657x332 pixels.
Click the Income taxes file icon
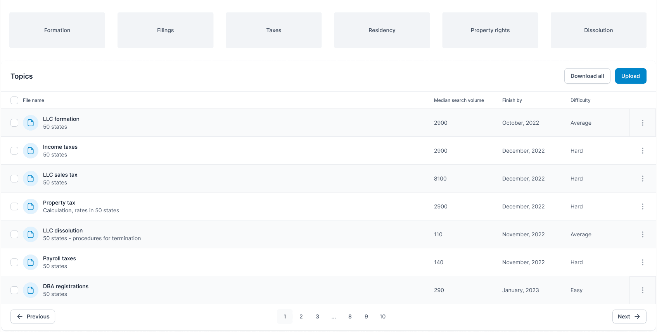[x=31, y=151]
